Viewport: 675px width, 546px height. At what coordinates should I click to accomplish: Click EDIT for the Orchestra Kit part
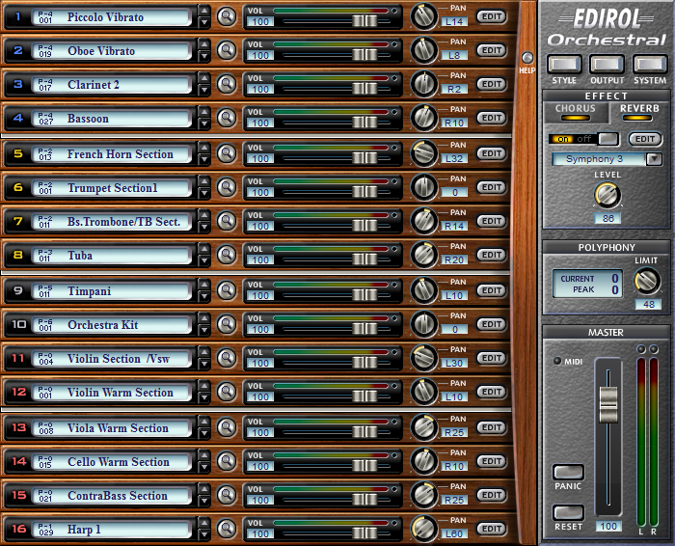(x=492, y=324)
